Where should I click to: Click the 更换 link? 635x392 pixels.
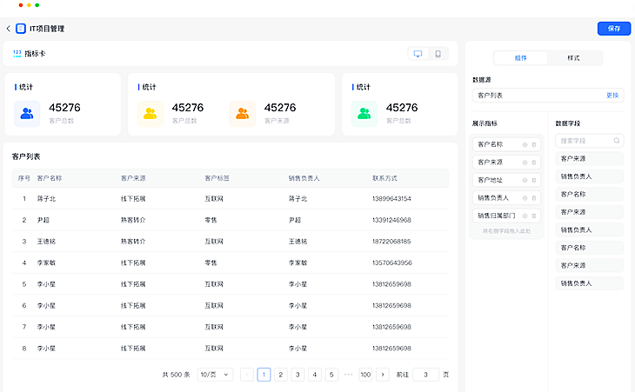612,96
